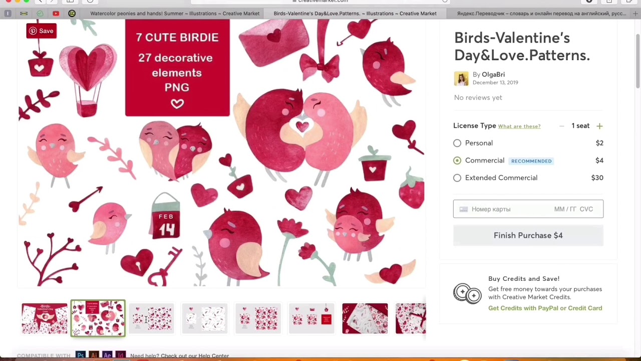Image resolution: width=641 pixels, height=361 pixels.
Task: Click the Pinterest Save button on the image
Action: pyautogui.click(x=41, y=31)
